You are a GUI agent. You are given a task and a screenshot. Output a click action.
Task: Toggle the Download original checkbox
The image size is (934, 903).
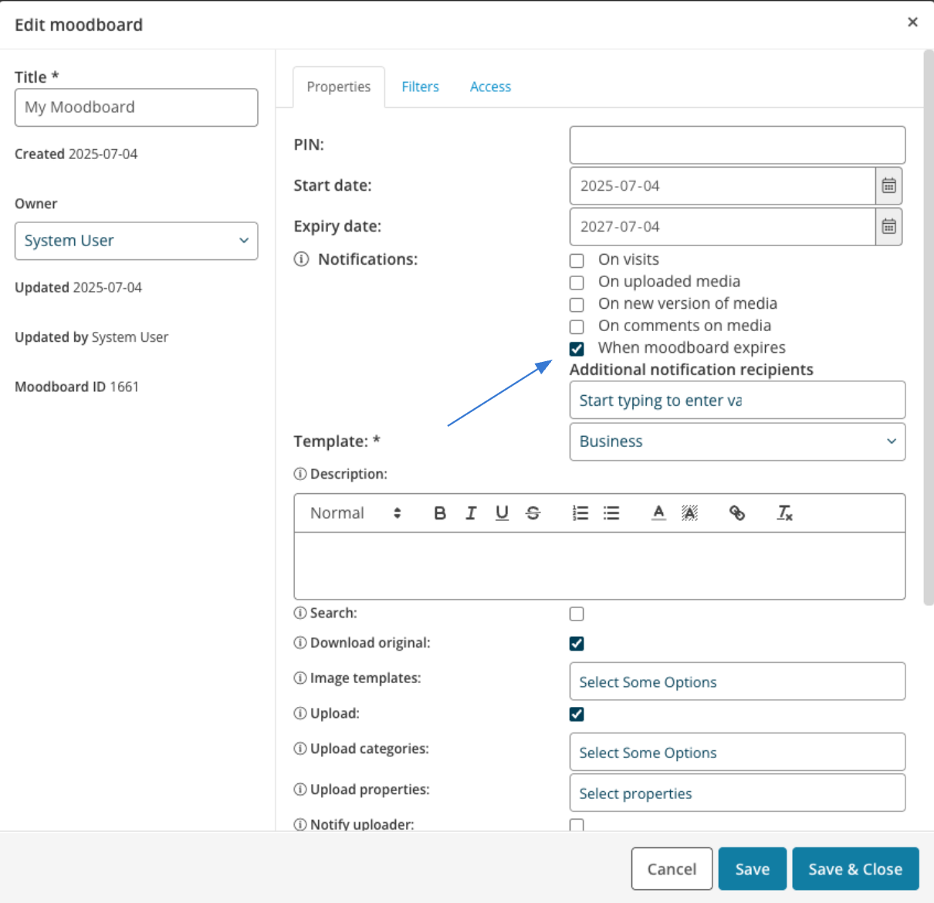tap(577, 644)
